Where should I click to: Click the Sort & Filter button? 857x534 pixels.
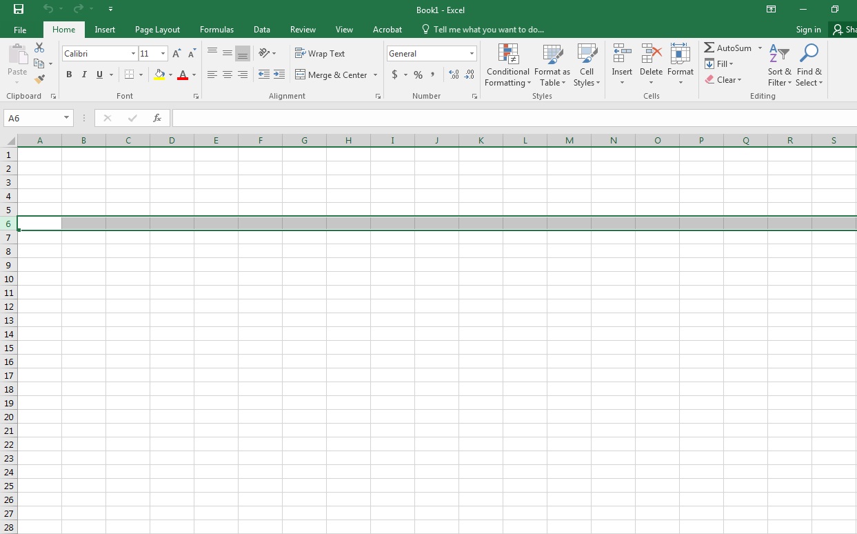tap(778, 66)
